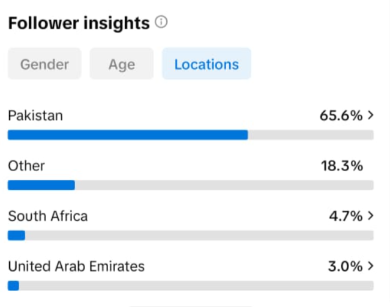Click the United Arab Emirates progress bar

[13, 286]
